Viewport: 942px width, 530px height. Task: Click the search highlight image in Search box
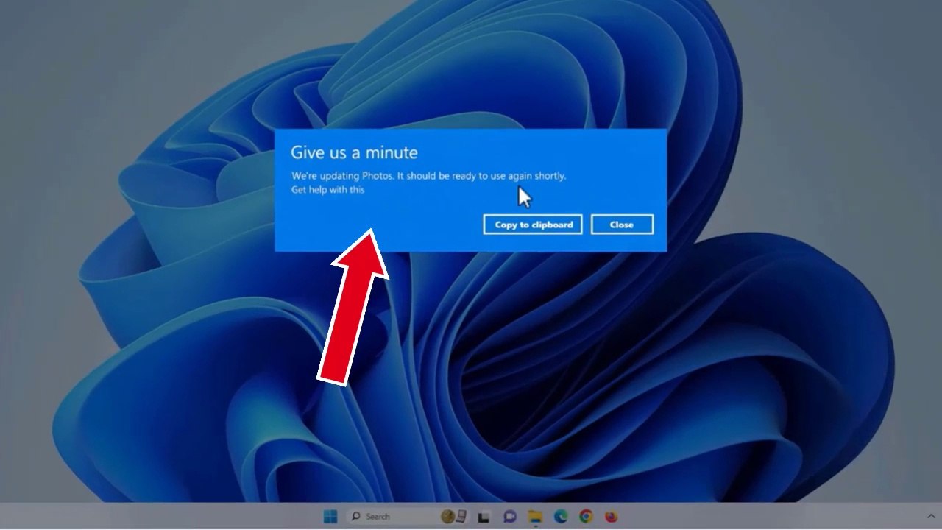click(453, 517)
